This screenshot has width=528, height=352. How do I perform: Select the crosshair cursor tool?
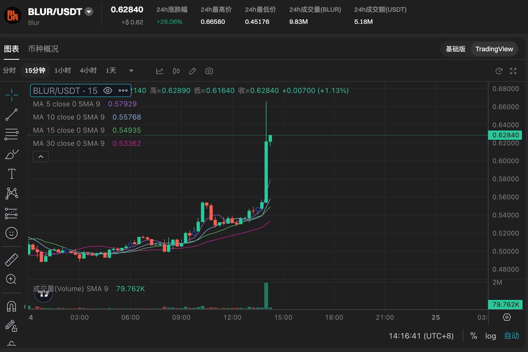click(x=12, y=95)
